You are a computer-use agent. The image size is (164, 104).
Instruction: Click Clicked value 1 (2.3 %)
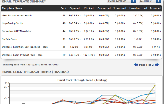[x=89, y=31]
